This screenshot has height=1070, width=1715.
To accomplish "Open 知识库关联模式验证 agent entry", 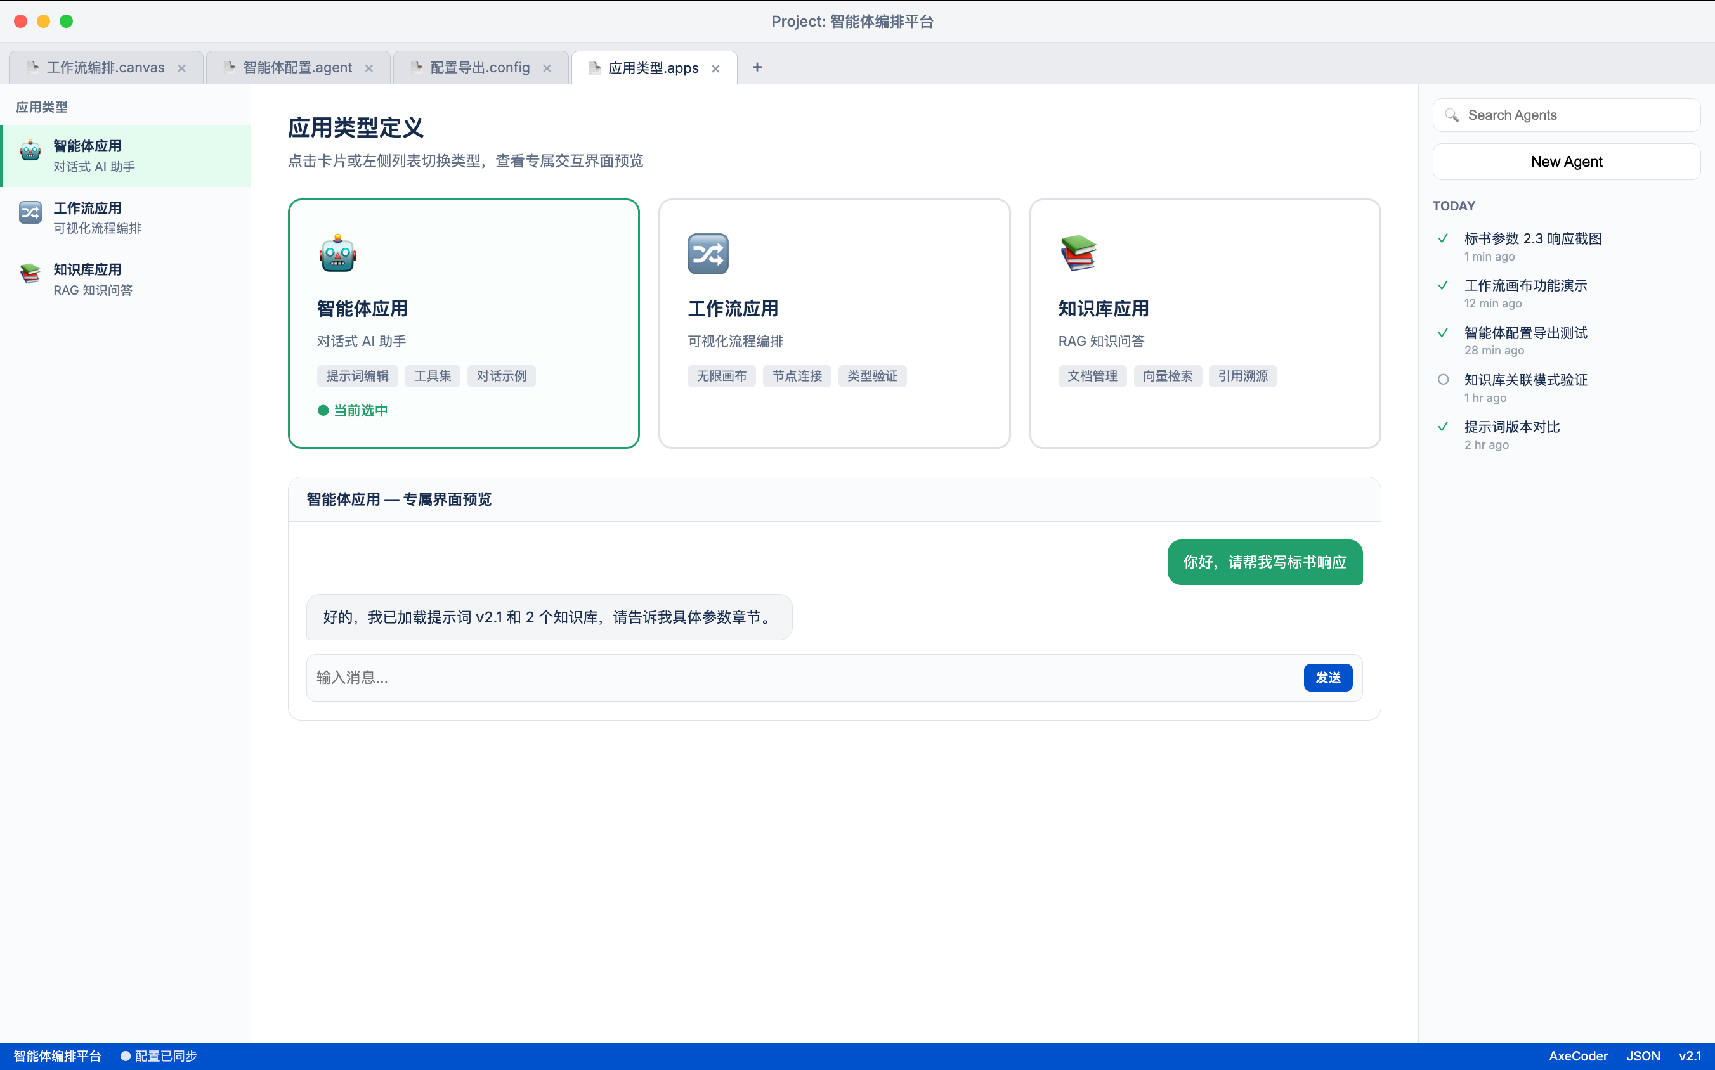I will click(x=1567, y=388).
